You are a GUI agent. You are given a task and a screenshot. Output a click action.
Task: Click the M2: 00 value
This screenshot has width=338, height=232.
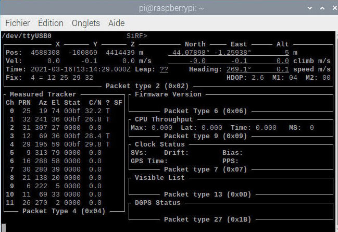318,78
